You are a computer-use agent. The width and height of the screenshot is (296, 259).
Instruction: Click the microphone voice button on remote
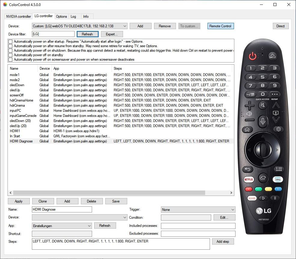(x=263, y=121)
